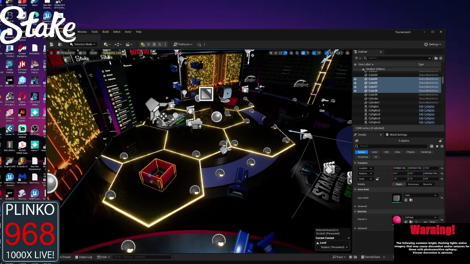Click the Outliner search field

(397, 58)
